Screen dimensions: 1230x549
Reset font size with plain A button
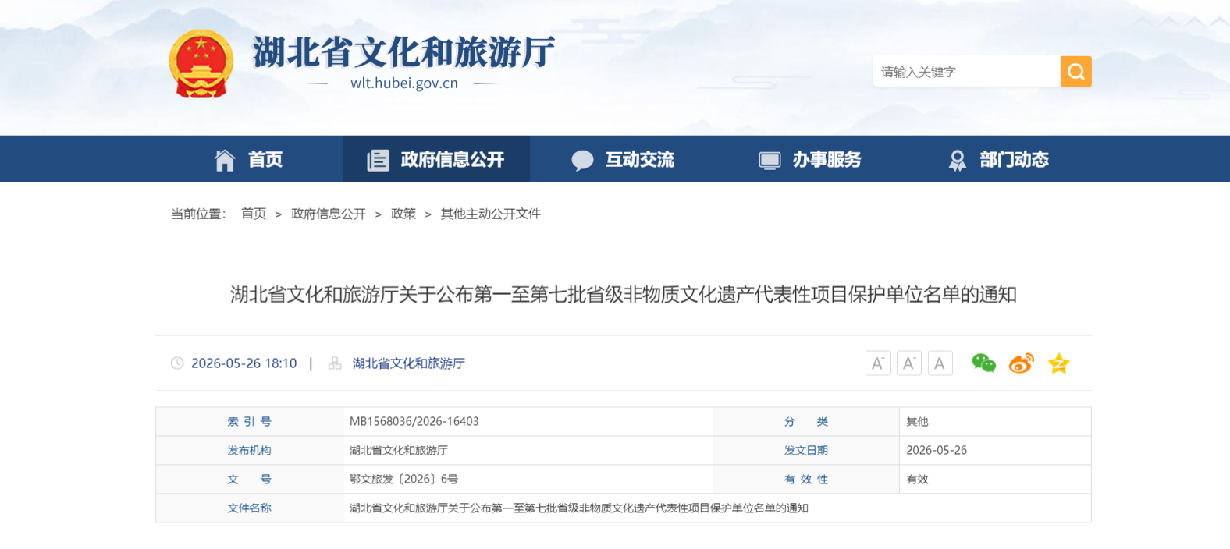pos(940,363)
